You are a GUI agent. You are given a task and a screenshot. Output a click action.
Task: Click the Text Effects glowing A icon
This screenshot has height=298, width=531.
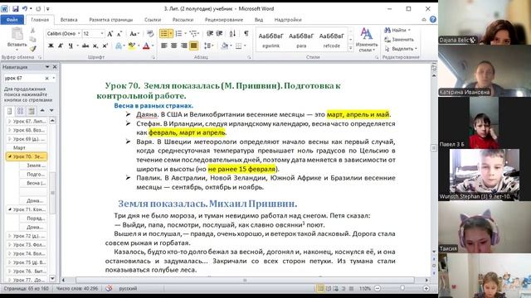click(x=119, y=46)
